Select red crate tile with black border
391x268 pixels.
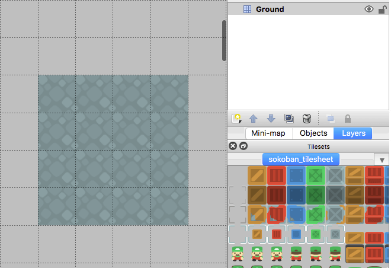click(x=374, y=254)
